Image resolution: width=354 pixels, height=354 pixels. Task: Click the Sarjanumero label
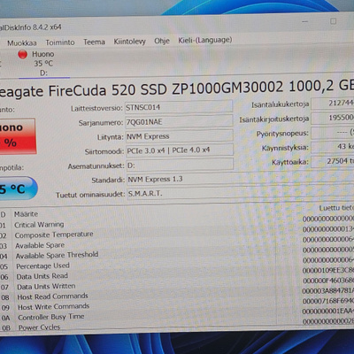(100, 123)
